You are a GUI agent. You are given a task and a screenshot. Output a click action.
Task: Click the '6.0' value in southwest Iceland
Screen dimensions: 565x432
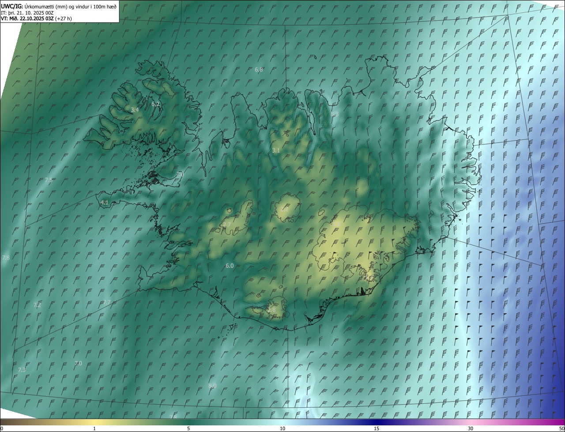(230, 265)
